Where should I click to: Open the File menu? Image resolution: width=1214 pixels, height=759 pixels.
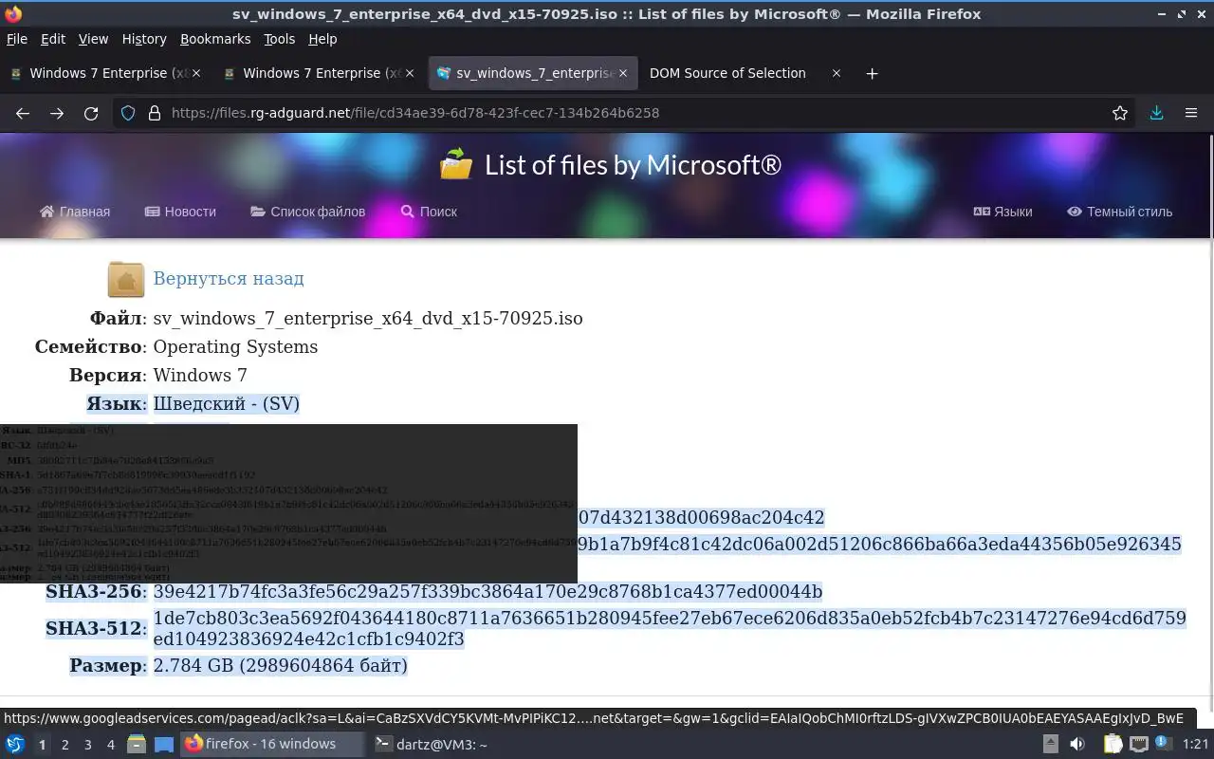17,39
